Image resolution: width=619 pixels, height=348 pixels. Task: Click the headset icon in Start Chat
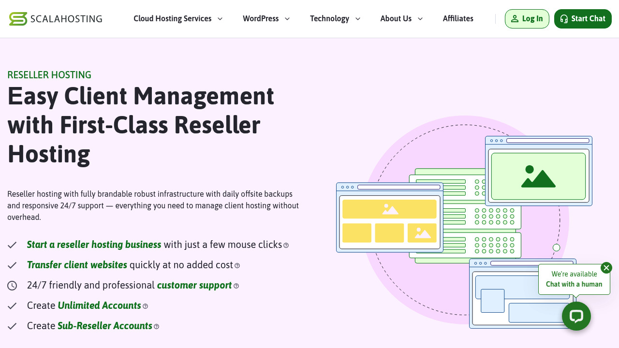(x=564, y=19)
